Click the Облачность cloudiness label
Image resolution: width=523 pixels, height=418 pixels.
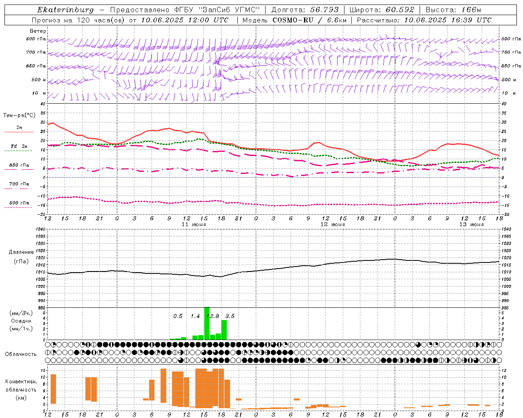click(x=21, y=354)
